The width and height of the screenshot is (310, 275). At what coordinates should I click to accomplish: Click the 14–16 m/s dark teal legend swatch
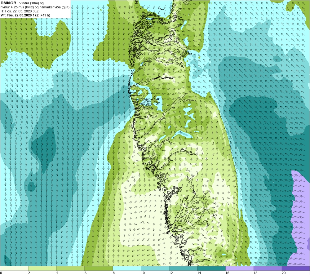(211, 268)
